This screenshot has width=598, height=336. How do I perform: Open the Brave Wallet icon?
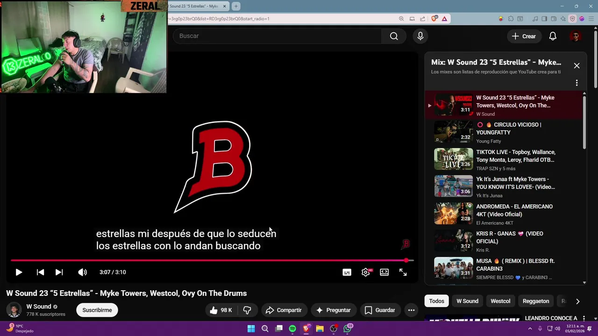[554, 19]
